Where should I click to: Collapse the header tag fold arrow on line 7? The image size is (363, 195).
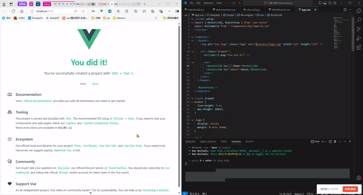(192, 41)
